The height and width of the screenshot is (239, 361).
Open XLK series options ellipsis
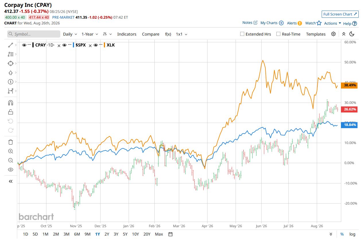click(101, 45)
